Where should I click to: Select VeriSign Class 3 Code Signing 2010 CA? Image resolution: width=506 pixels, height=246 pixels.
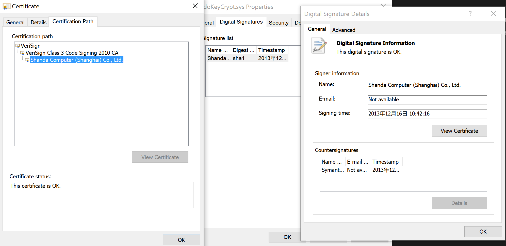click(72, 53)
